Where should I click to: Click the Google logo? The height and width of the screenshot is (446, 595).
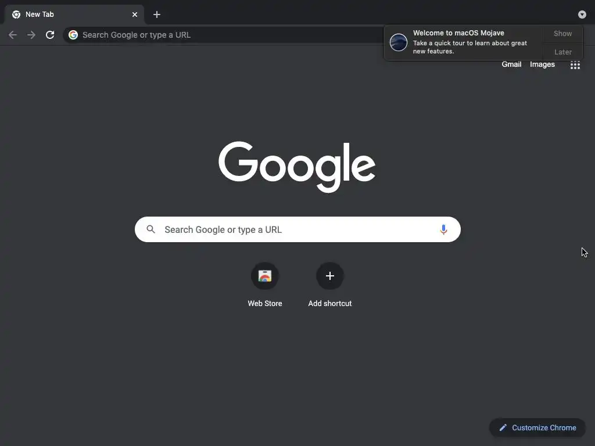click(x=297, y=167)
